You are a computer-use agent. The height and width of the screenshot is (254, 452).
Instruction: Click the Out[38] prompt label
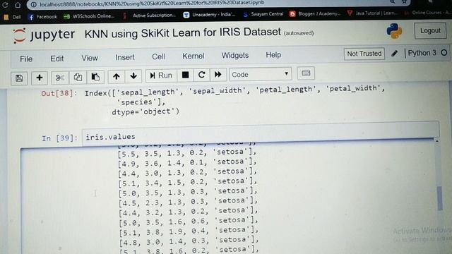click(x=59, y=93)
